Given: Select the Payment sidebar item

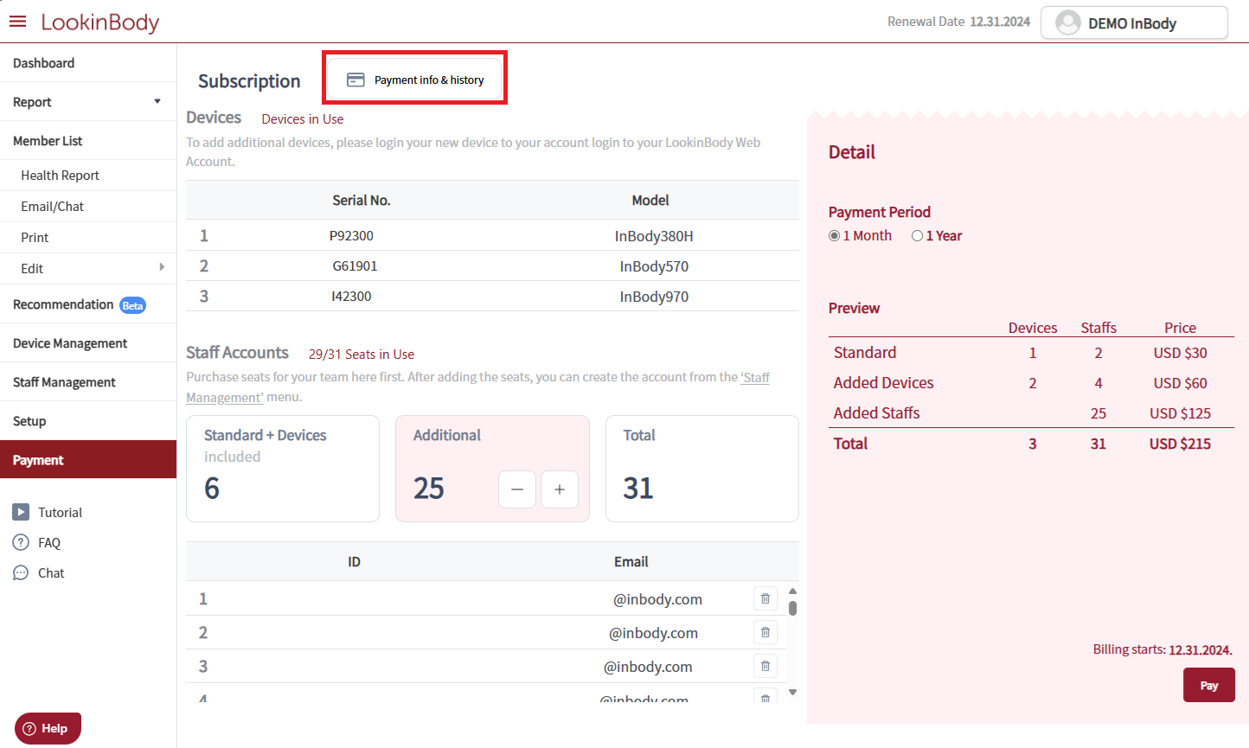Looking at the screenshot, I should tap(88, 460).
